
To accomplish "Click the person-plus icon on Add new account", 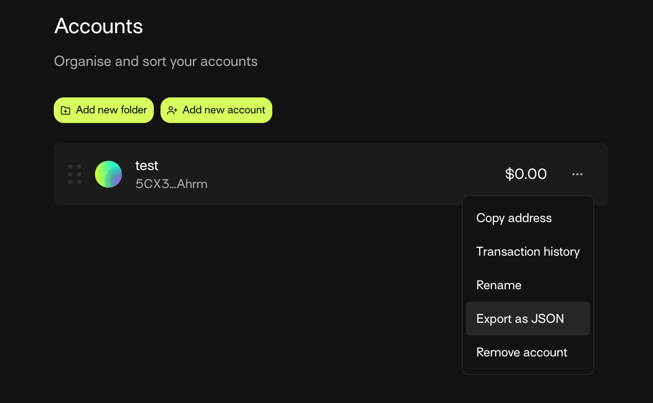I will 172,110.
